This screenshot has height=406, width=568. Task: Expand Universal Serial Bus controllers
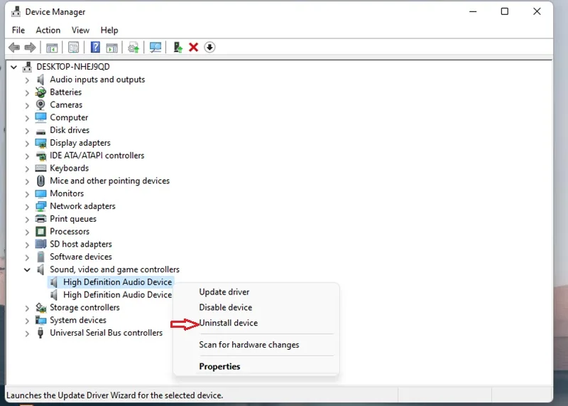pos(27,333)
